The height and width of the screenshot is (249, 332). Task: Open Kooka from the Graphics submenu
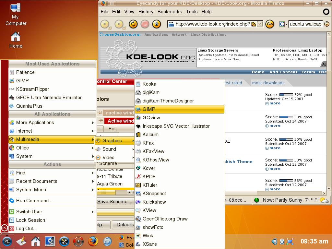[x=180, y=84]
